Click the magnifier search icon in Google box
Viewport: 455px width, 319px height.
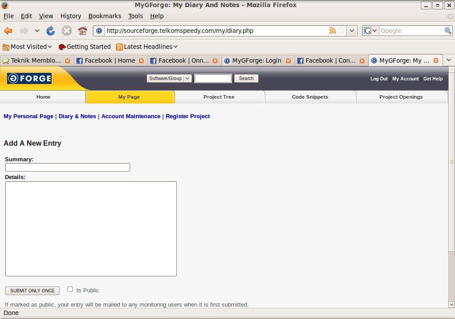coord(448,31)
